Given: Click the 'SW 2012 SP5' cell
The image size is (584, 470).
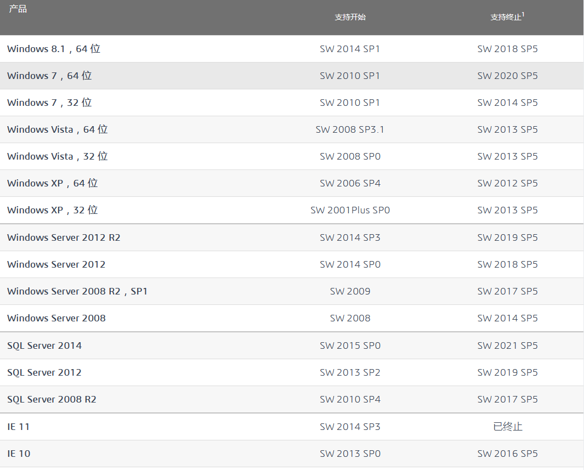Looking at the screenshot, I should click(x=507, y=183).
